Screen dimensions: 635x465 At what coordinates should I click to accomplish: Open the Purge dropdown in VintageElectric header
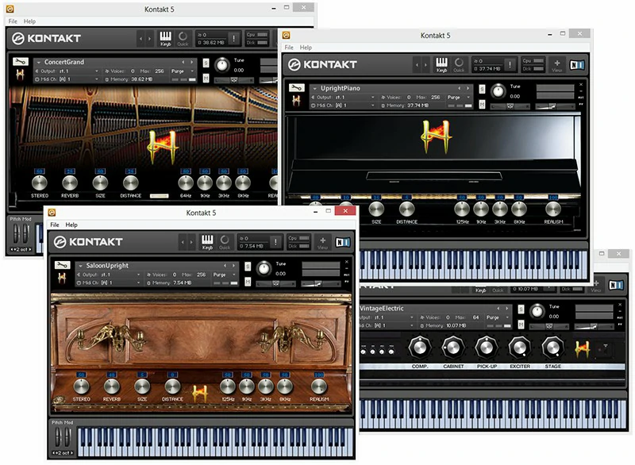(498, 317)
